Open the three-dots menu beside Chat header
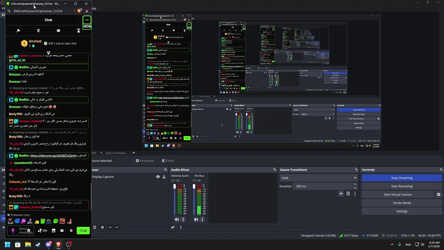 (87, 20)
